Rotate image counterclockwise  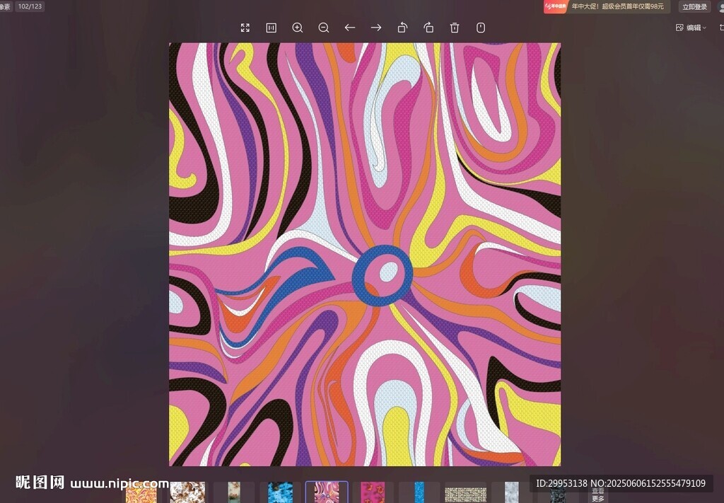[x=402, y=28]
